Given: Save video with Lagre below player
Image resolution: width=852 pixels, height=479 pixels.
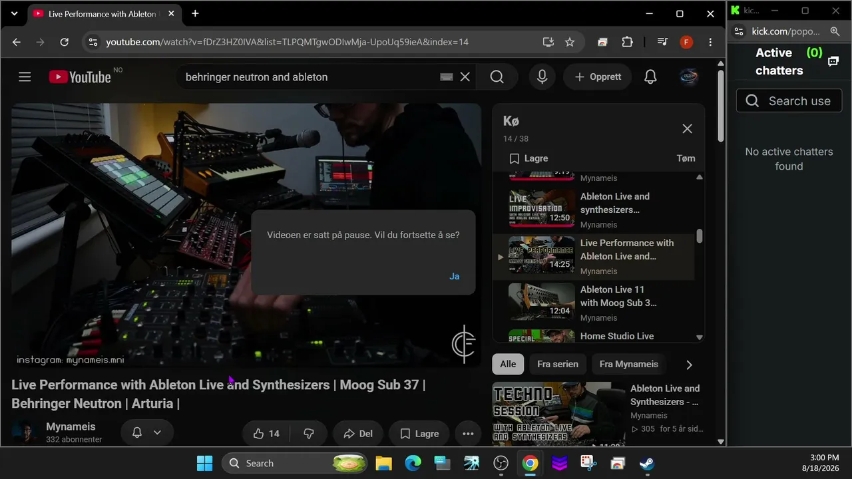Looking at the screenshot, I should coord(419,434).
